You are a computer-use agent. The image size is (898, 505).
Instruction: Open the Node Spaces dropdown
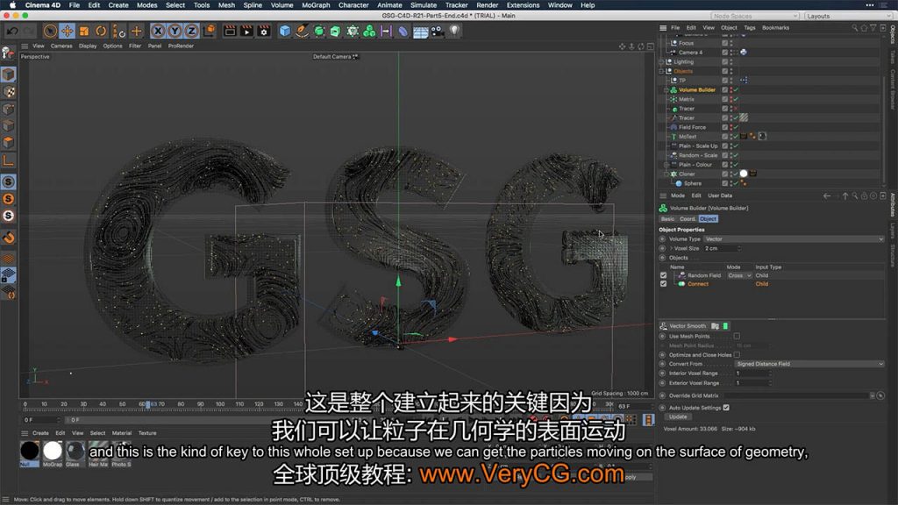(755, 16)
